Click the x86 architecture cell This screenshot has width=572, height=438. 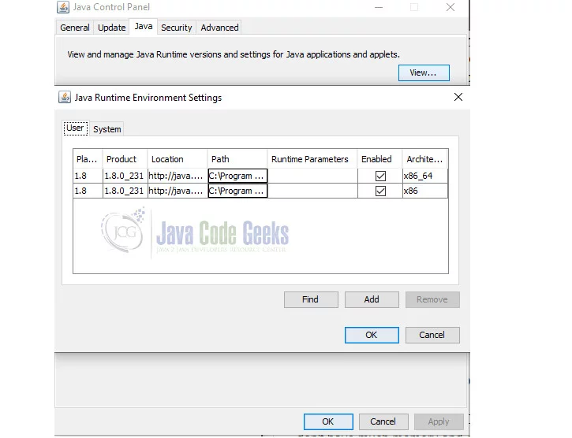coord(425,191)
